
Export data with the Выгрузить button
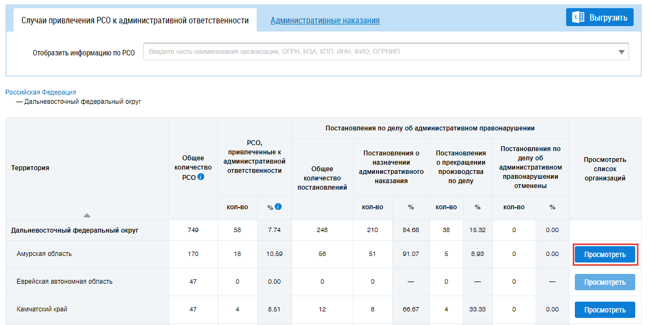click(x=600, y=17)
